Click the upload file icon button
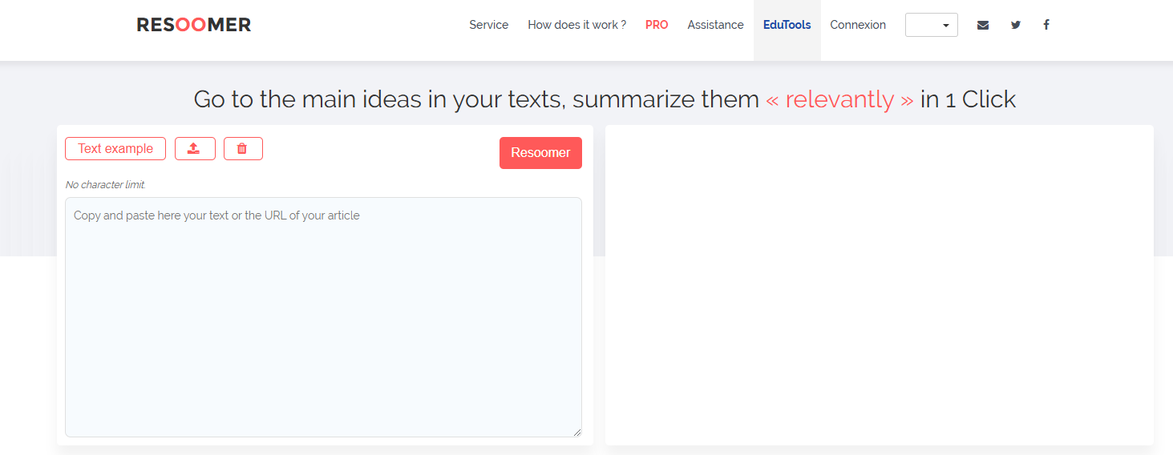1173x455 pixels. click(195, 149)
